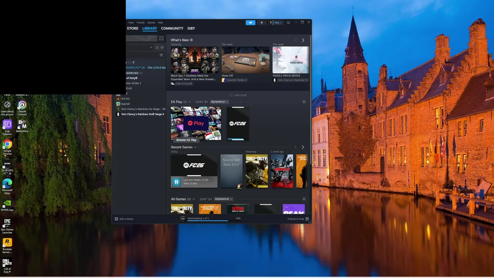Screen dimensions: 494x278
Task: Click the Browse EA Play button
Action: click(x=186, y=140)
